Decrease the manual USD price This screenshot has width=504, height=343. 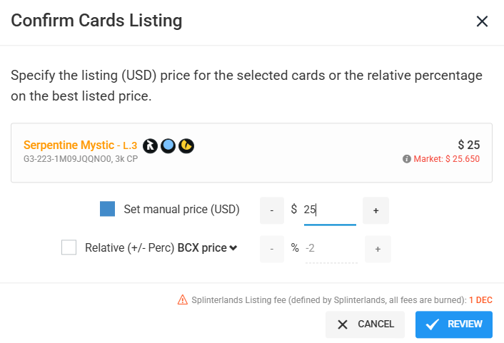(x=272, y=210)
